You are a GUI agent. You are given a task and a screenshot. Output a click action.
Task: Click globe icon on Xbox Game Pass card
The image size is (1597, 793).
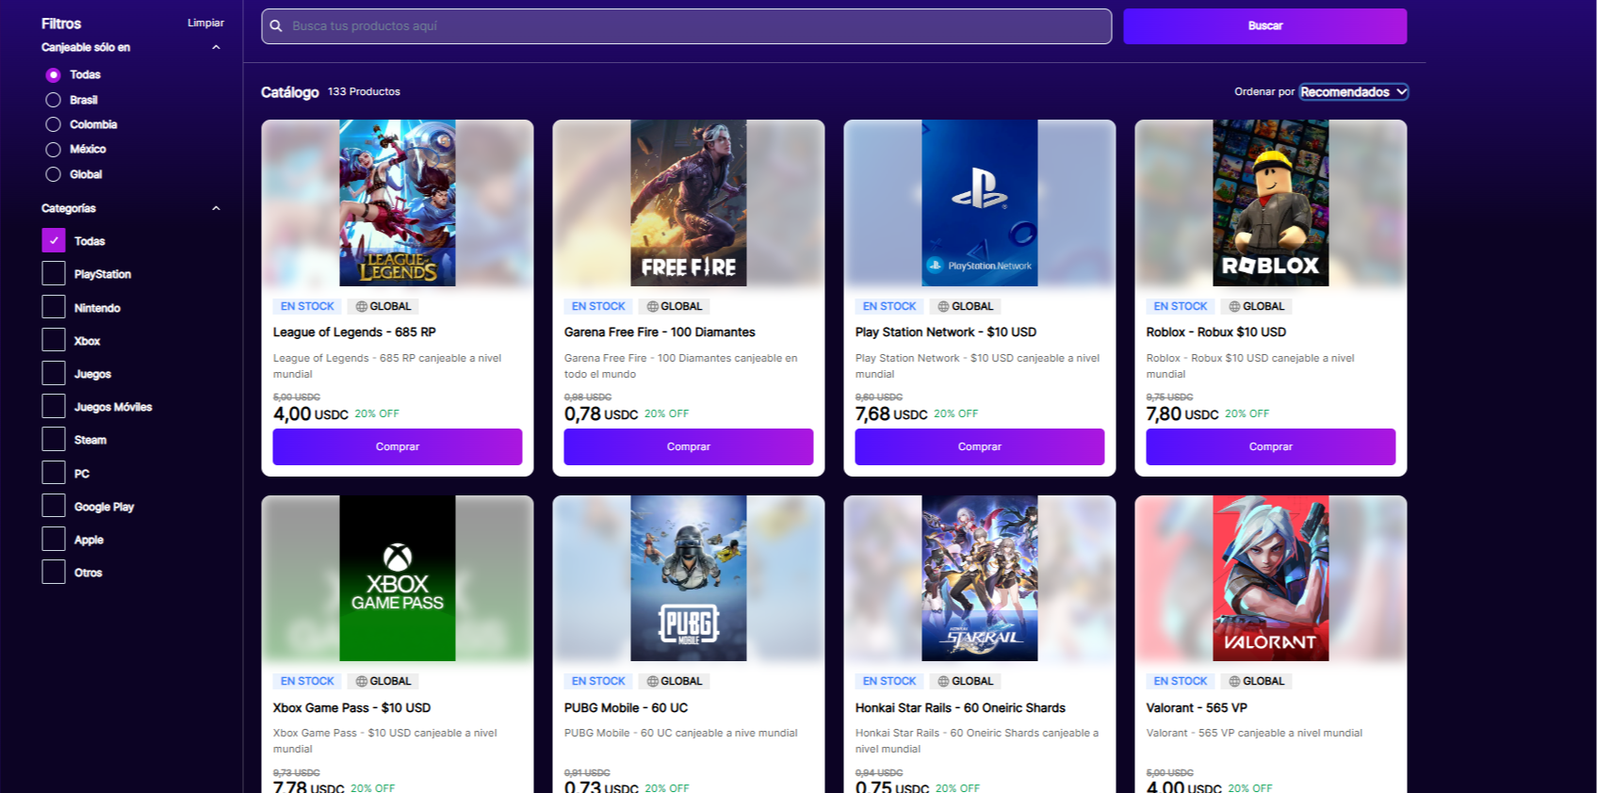pyautogui.click(x=361, y=681)
